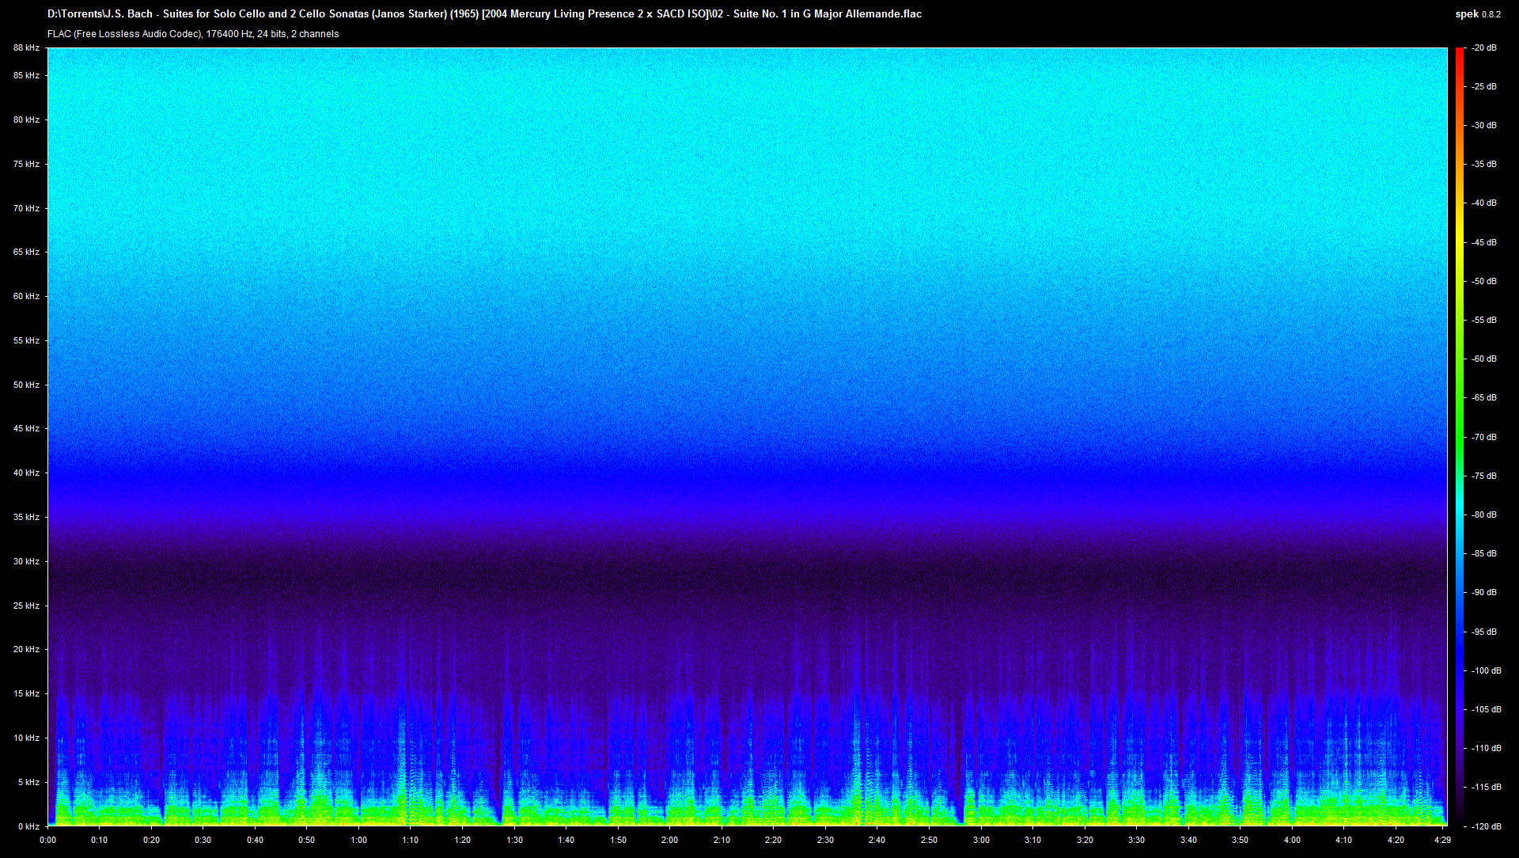This screenshot has width=1519, height=858.
Task: Click the -95 dB scale label
Action: click(x=1484, y=632)
